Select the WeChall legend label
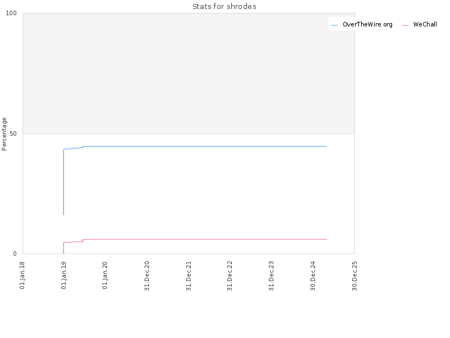Image resolution: width=450 pixels, height=338 pixels. coord(425,24)
